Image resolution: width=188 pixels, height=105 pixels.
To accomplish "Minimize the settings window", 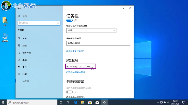I will 117,8.
